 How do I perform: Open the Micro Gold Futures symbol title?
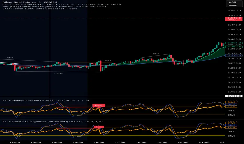coord(30,2)
